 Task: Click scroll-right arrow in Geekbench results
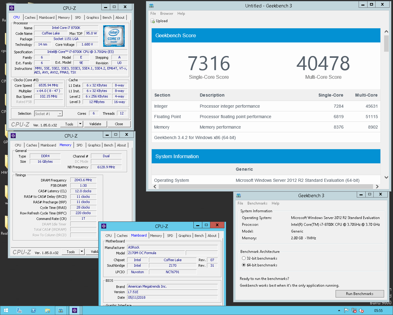tap(377, 186)
